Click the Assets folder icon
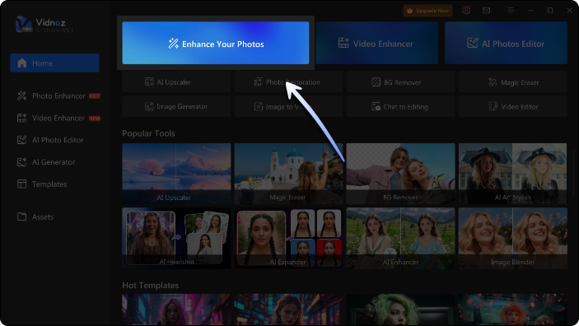The image size is (579, 326). [21, 217]
